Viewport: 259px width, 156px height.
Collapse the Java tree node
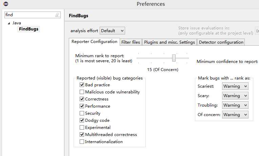9,23
